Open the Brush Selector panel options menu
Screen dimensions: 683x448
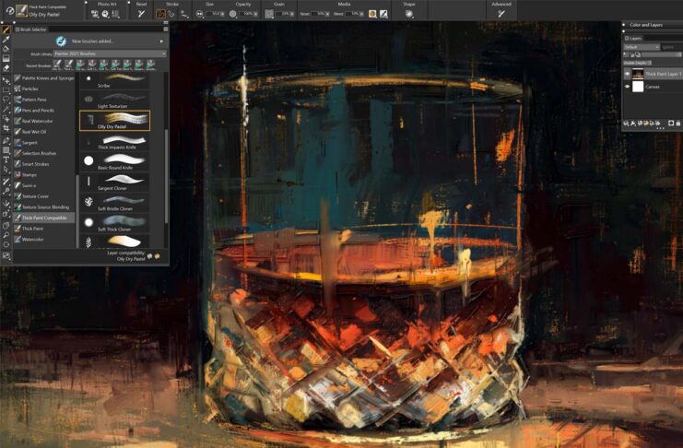click(x=166, y=29)
